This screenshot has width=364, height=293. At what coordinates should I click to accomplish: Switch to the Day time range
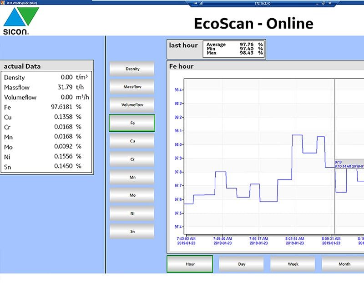coord(241,264)
